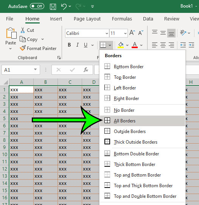Choose Top and Thick Bottom Border
199x205 pixels.
143,186
